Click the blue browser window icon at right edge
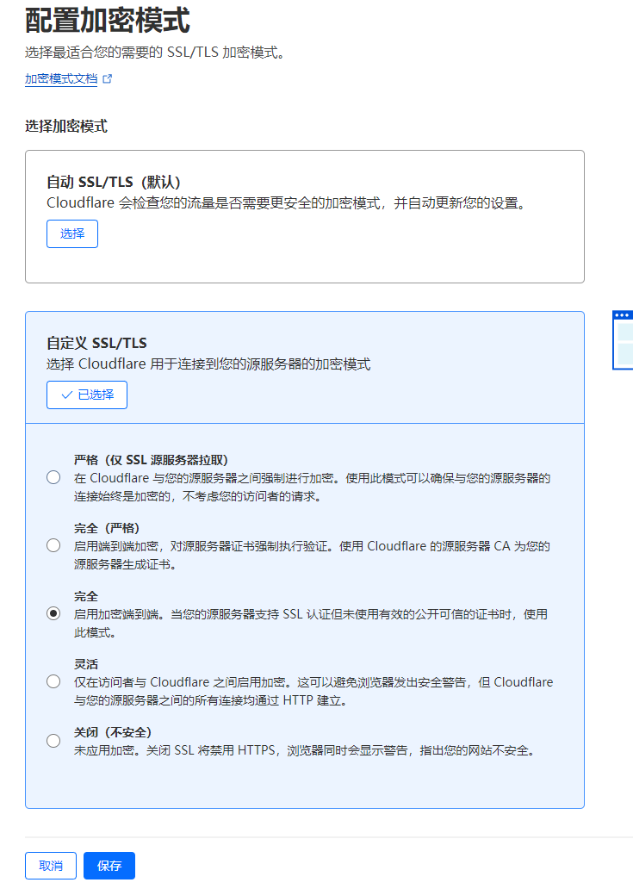Viewport: 633px width, 895px height. (x=623, y=340)
